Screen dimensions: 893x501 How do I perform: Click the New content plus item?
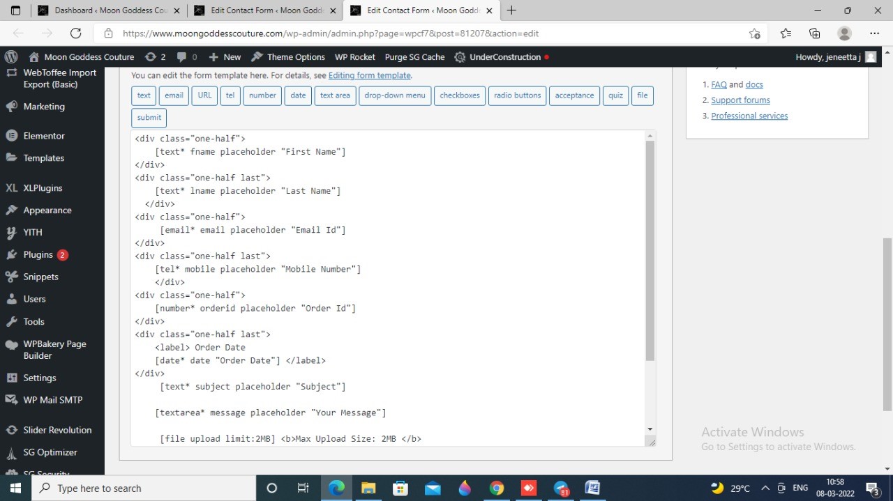225,57
